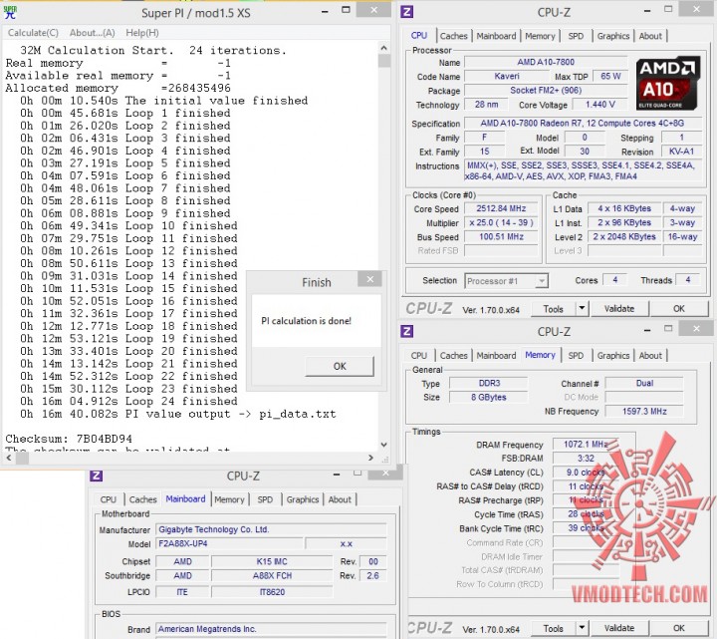Expand Tools dropdown arrow in top CPU-Z window

coord(582,309)
